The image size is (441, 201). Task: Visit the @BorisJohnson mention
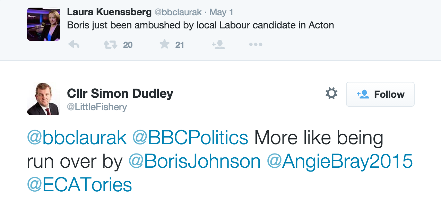coord(194,161)
